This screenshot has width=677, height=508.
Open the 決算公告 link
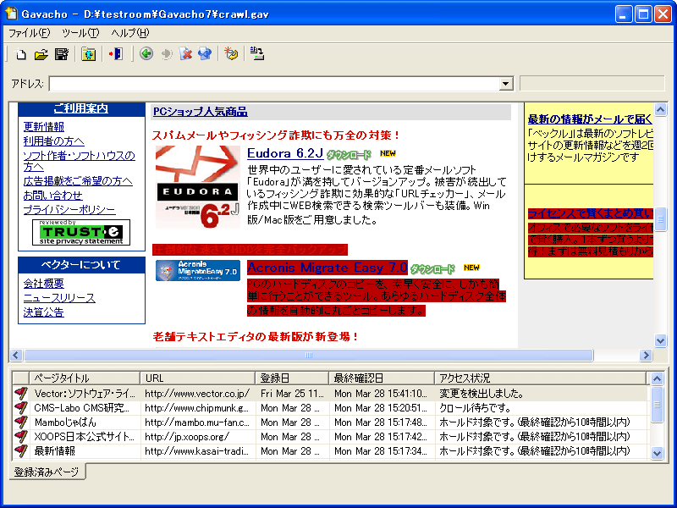coord(44,312)
